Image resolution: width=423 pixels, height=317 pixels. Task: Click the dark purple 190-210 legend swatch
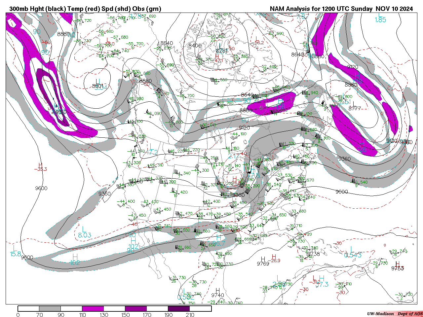pyautogui.click(x=179, y=308)
